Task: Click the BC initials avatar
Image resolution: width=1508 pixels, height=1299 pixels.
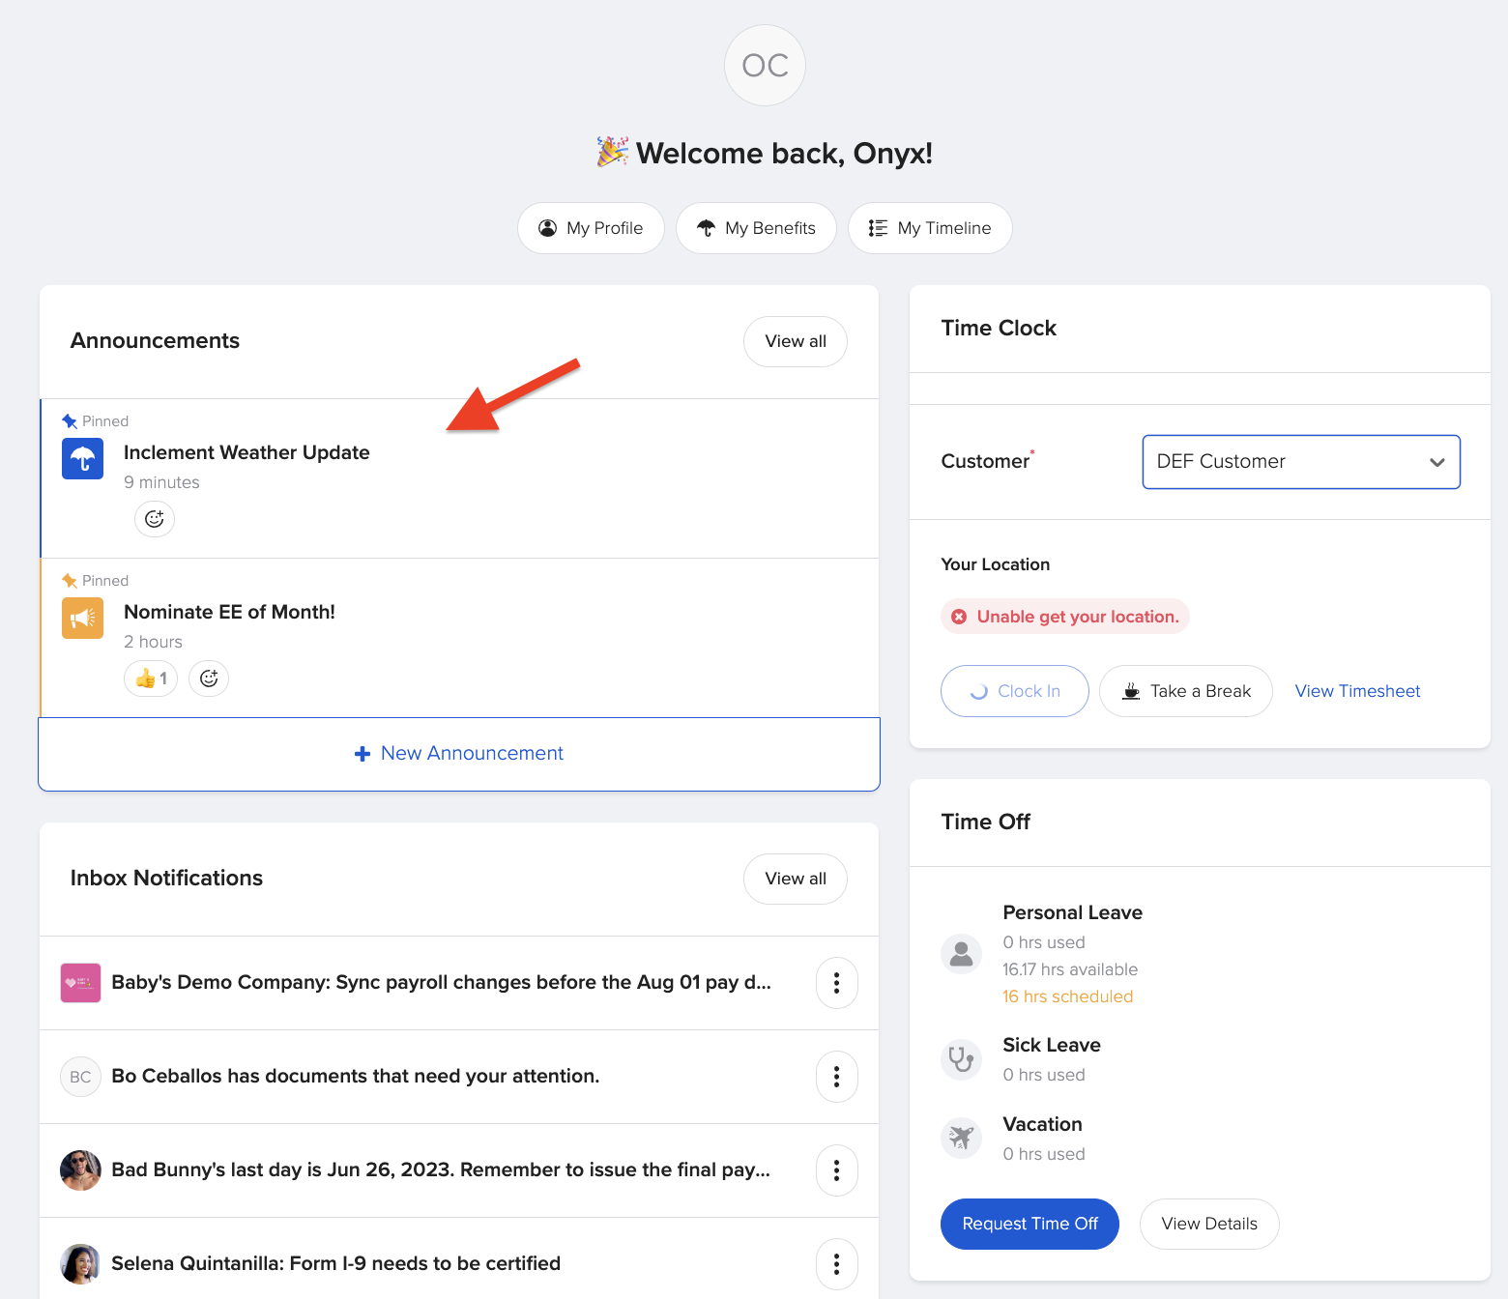Action: [80, 1077]
